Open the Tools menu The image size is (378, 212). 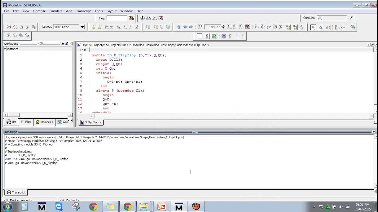99,11
